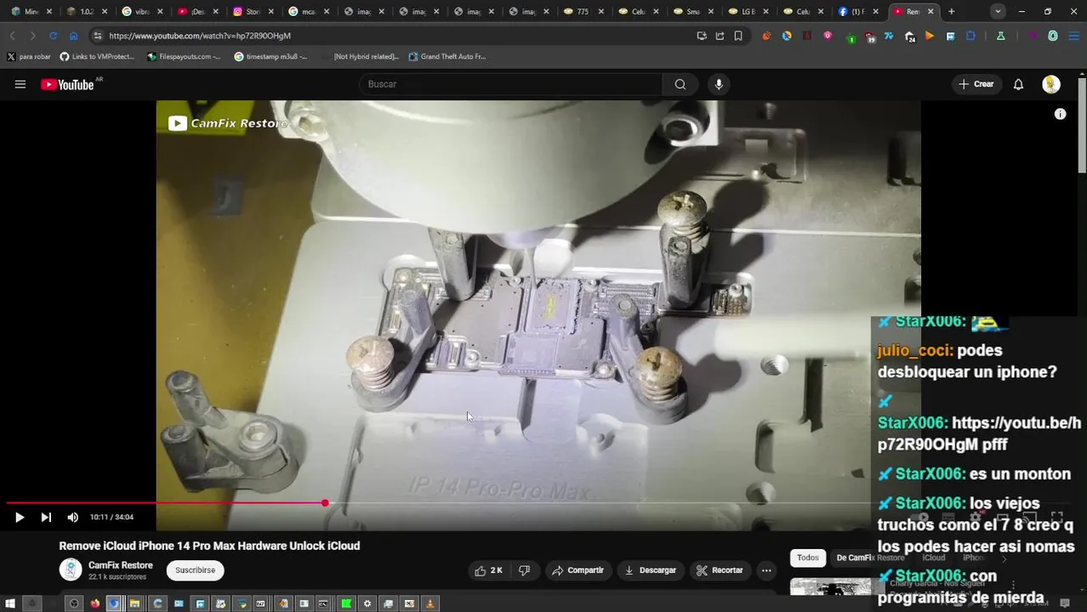Screen dimensions: 1087x612
Task: Open the Crear create menu
Action: tap(976, 84)
